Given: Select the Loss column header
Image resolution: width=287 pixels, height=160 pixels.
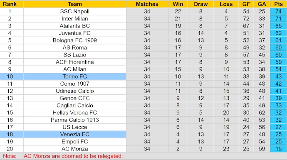Looking at the screenshot, I should coord(226,4).
